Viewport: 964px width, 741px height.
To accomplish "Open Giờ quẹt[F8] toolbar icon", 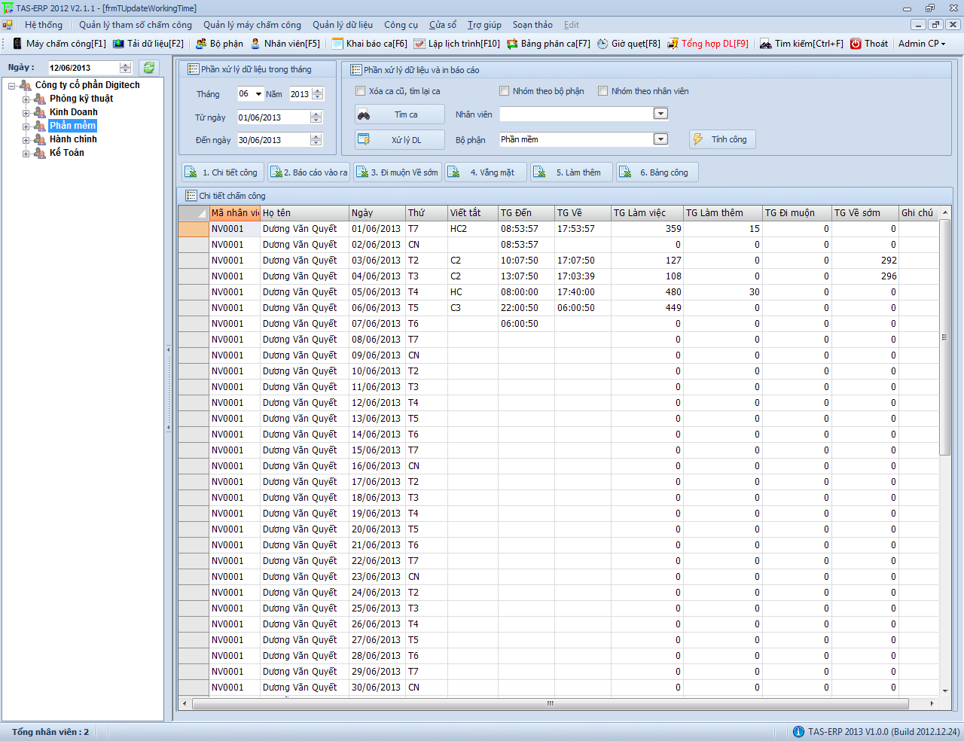I will 602,44.
